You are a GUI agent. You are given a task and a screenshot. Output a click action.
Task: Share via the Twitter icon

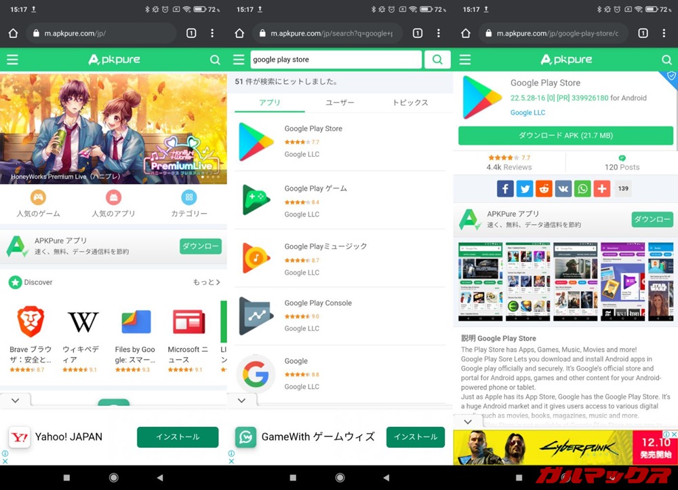[x=524, y=189]
